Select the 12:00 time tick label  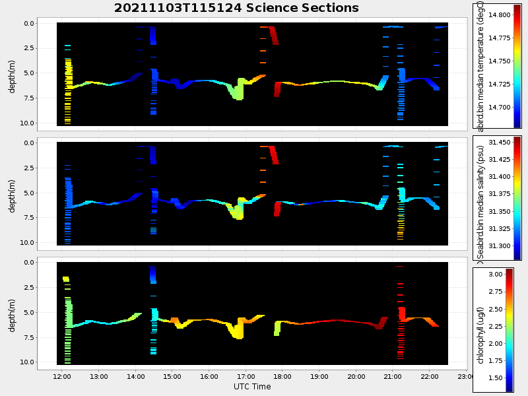point(62,376)
